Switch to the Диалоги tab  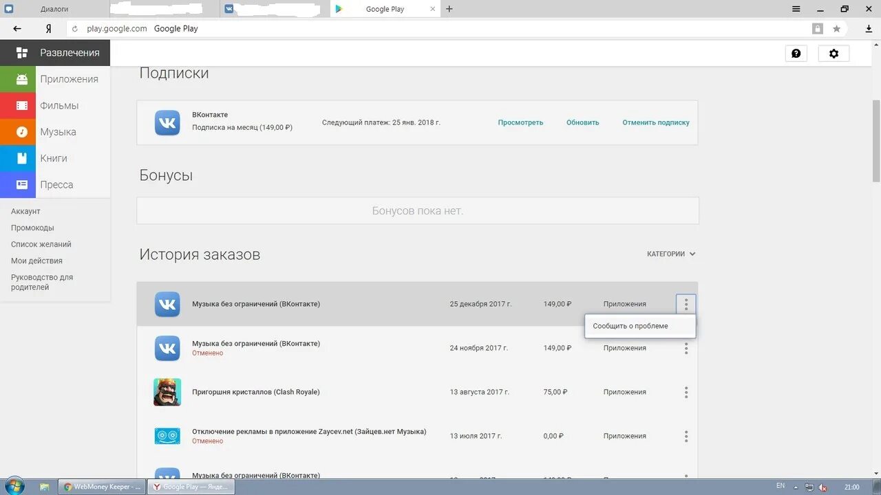point(55,9)
